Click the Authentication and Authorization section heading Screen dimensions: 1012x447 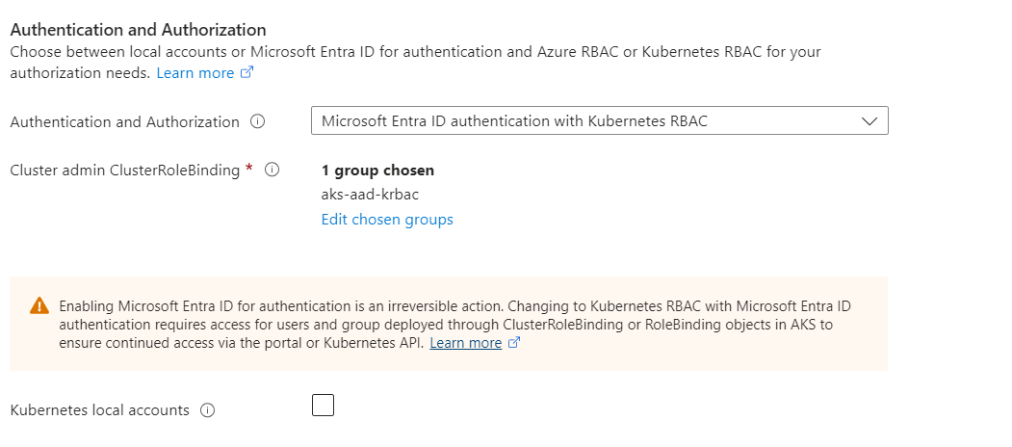[138, 31]
